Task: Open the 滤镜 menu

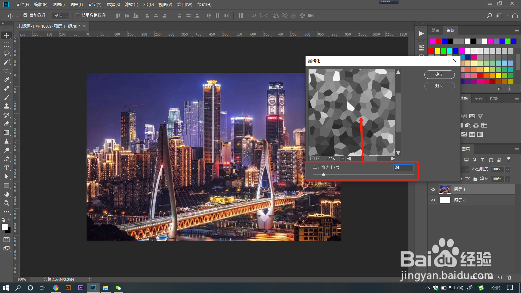Action: [131, 5]
